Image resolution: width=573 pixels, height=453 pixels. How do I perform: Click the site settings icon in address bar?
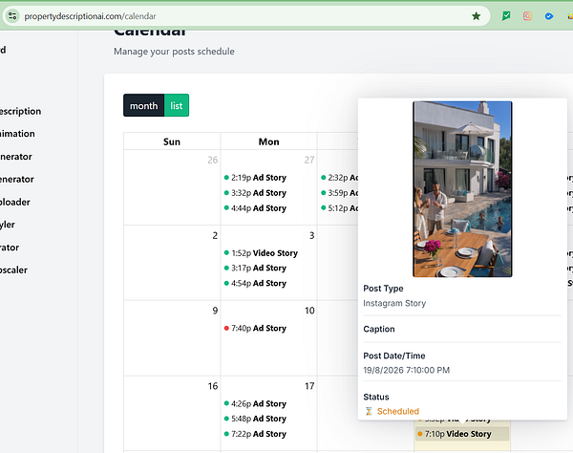pyautogui.click(x=12, y=15)
